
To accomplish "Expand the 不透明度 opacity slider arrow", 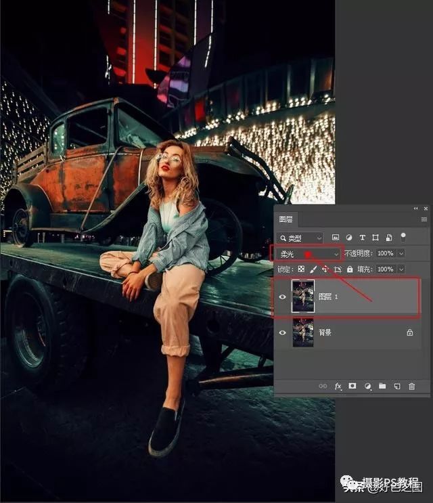I will 401,253.
